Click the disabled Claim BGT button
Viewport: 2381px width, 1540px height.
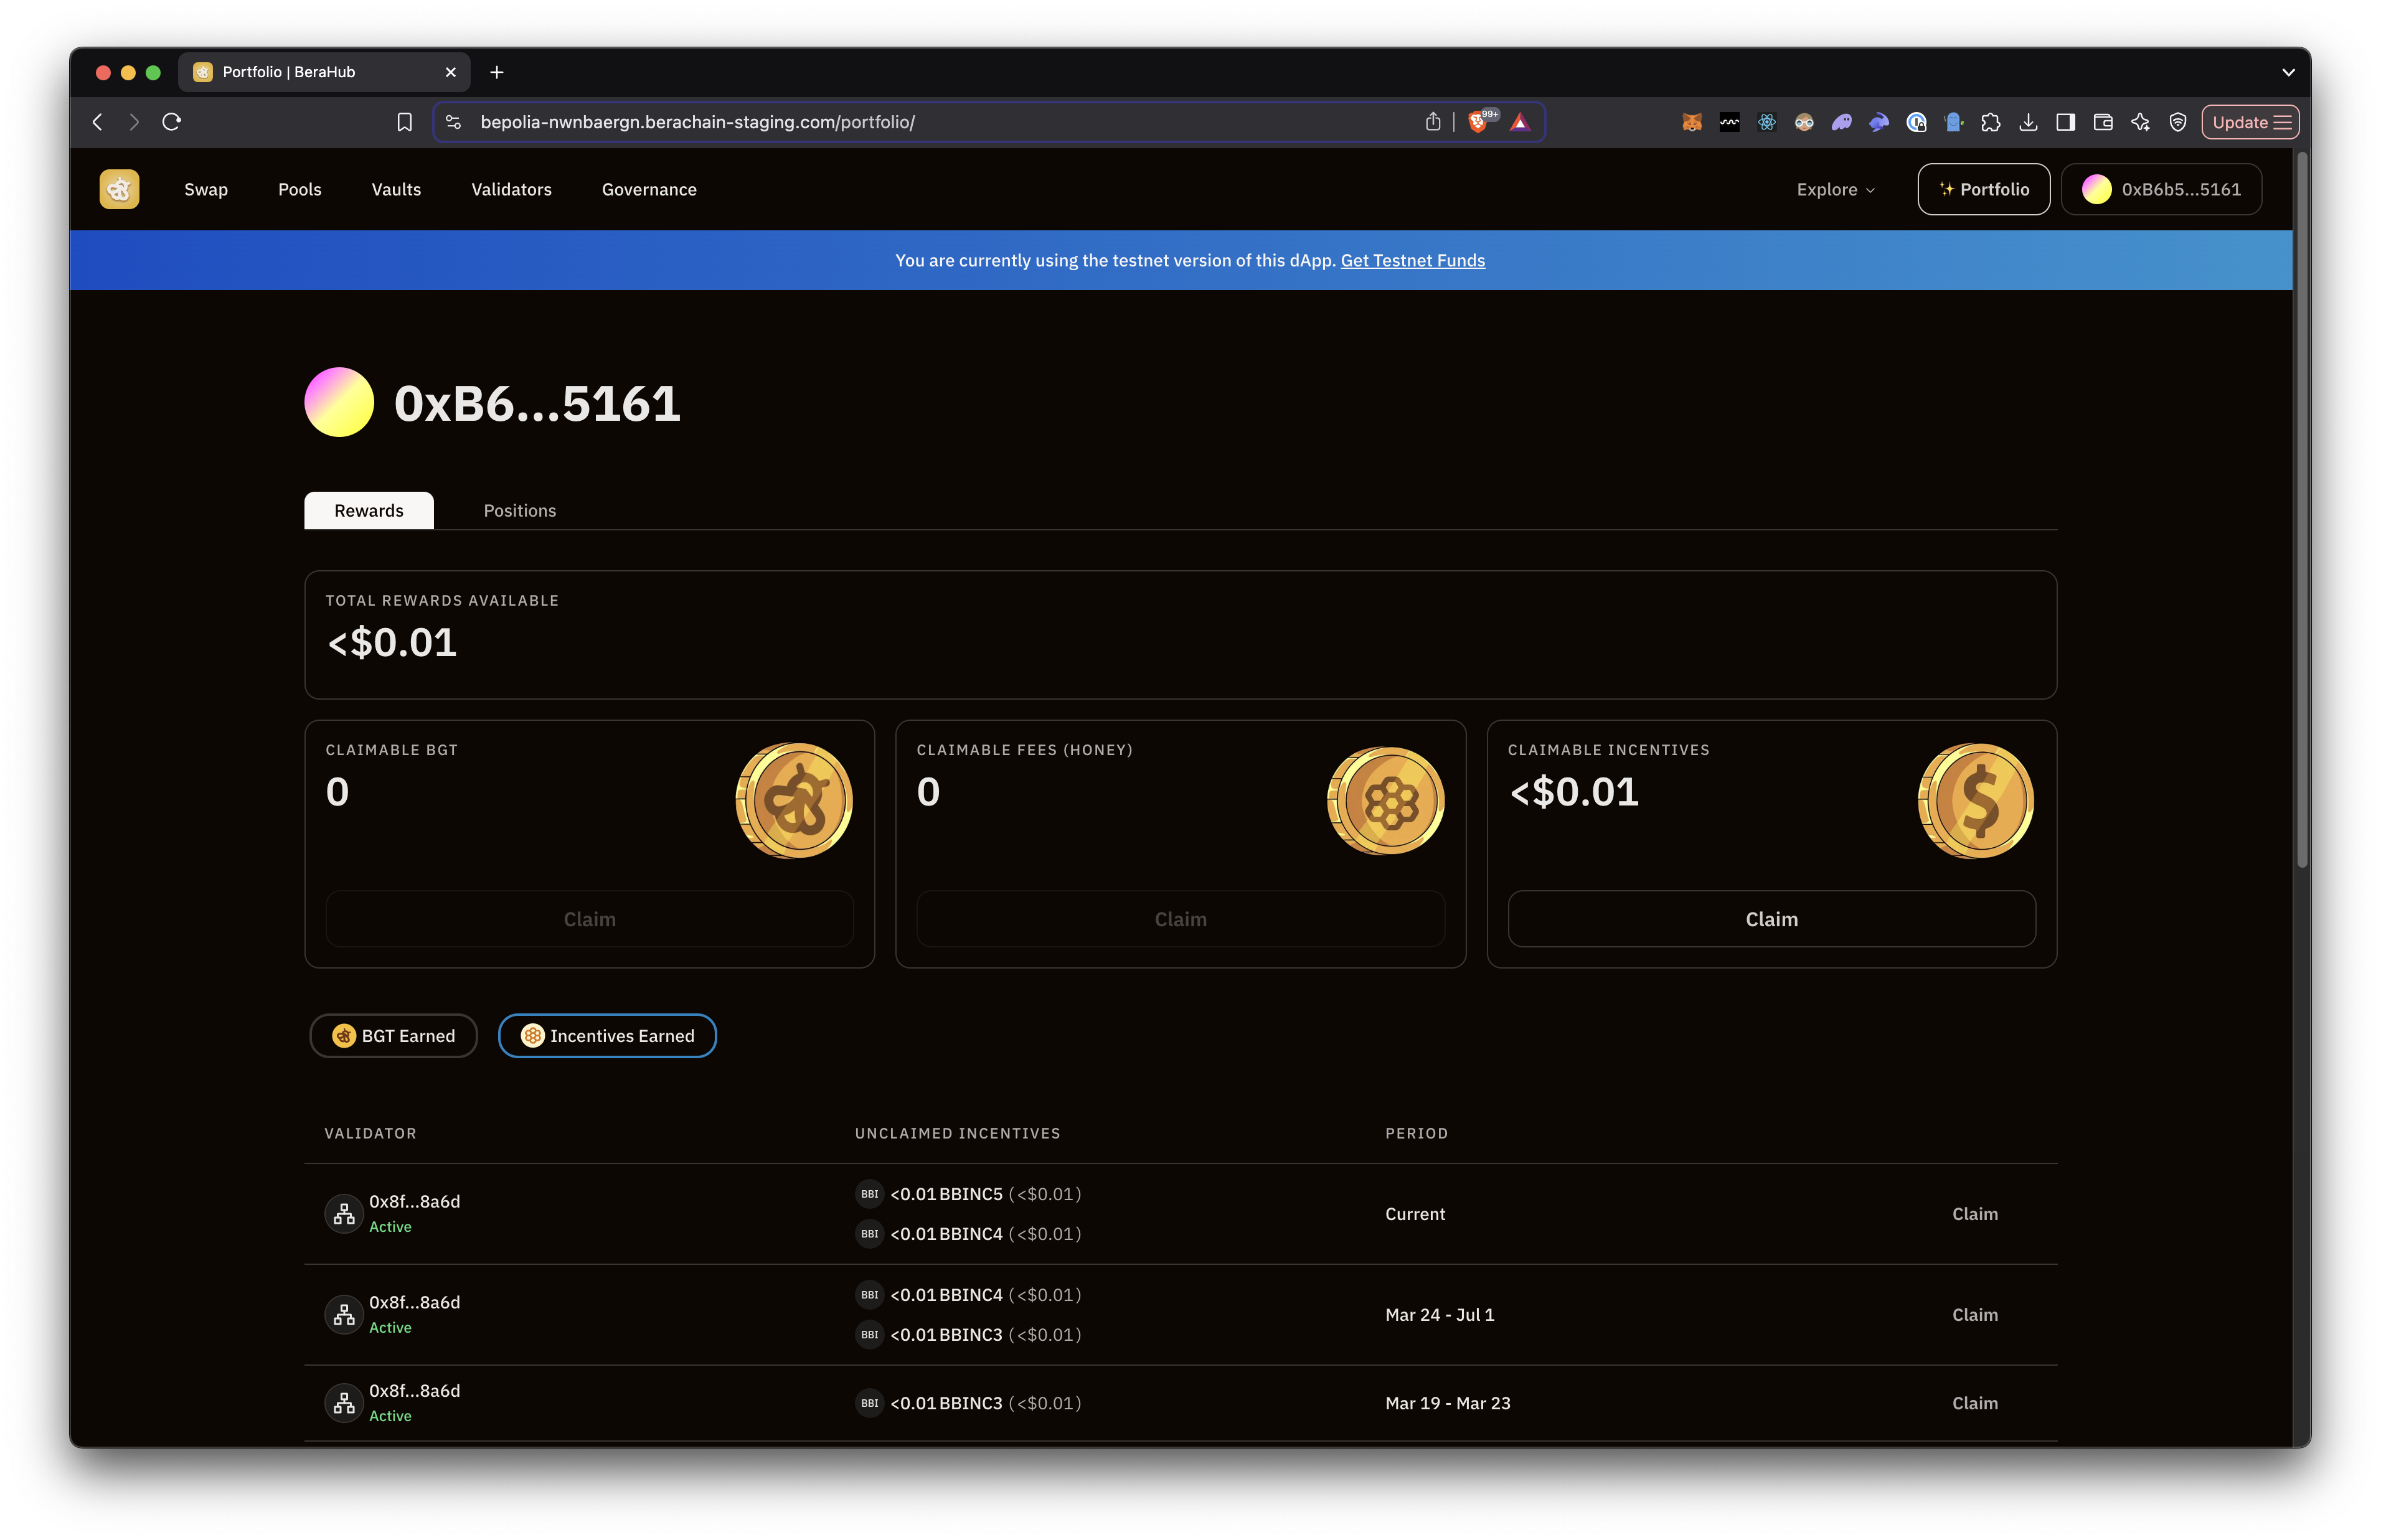tap(589, 918)
